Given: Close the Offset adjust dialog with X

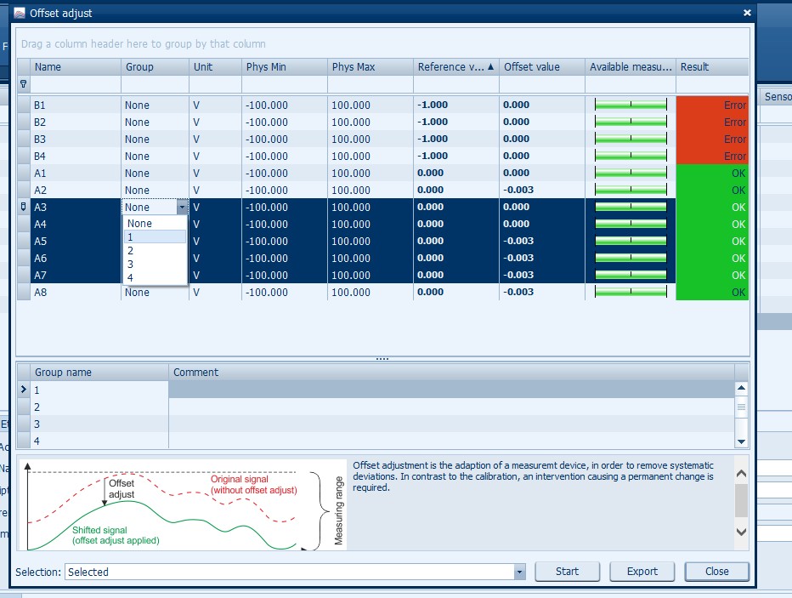Looking at the screenshot, I should click(x=747, y=13).
